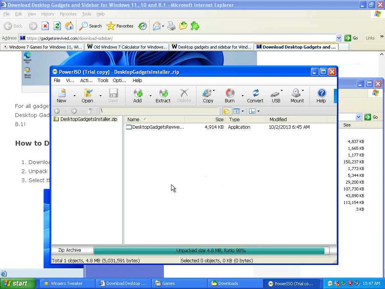
Task: Click the Size column header in PowerISO
Action: point(205,119)
